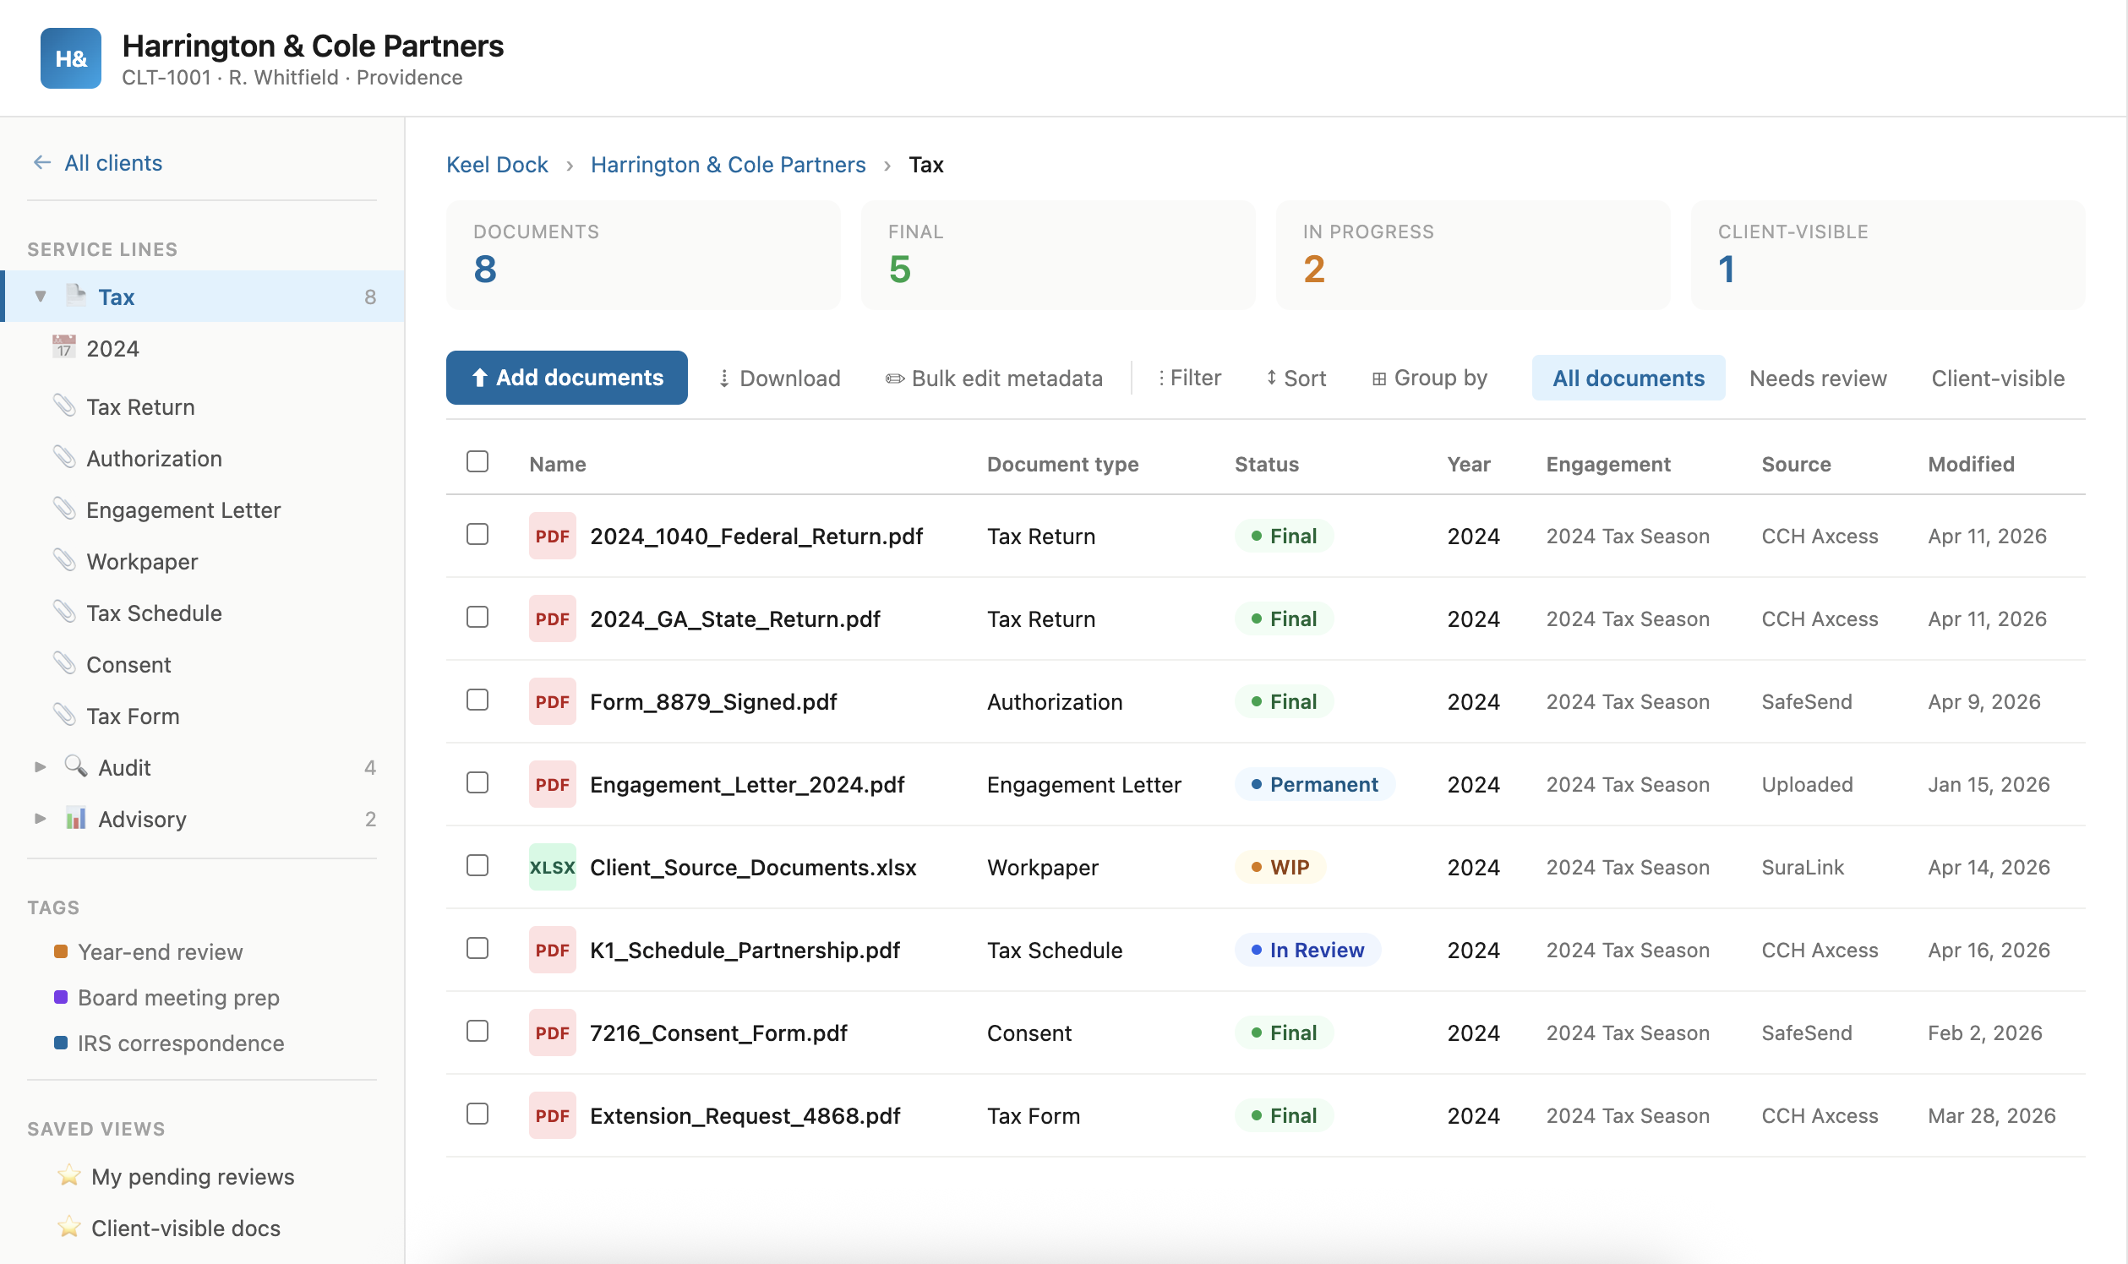Open the Client-visible documents tab

pyautogui.click(x=1997, y=378)
